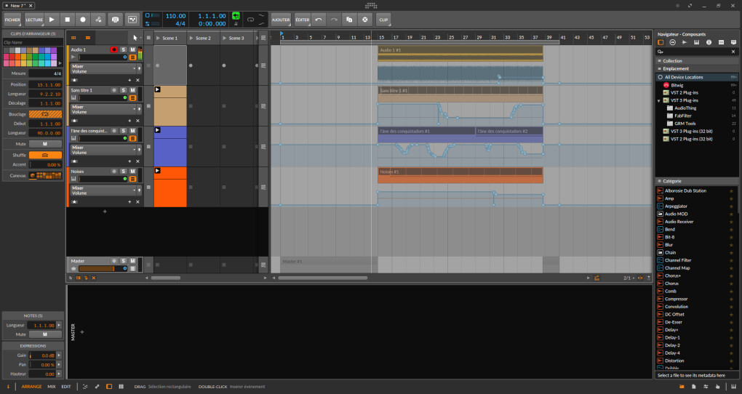Screen dimensions: 742x394
Task: Open the music disc browser tab
Action: [709, 42]
